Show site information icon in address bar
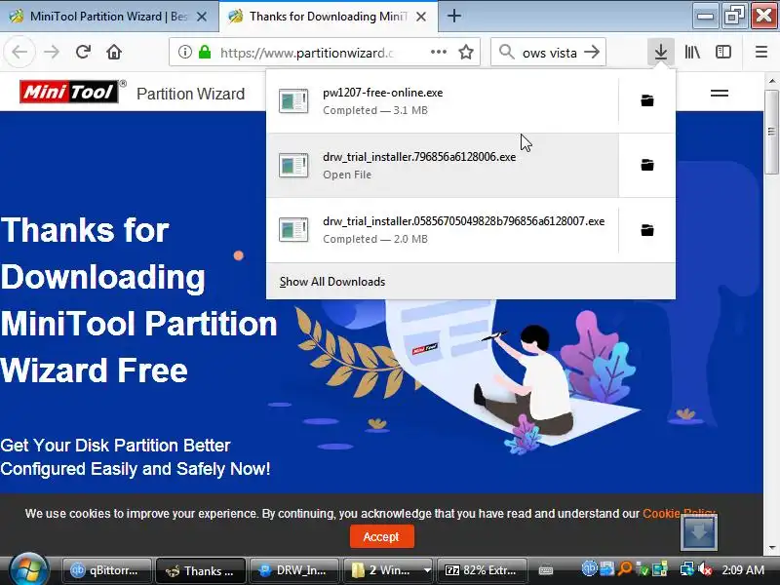 pos(185,52)
